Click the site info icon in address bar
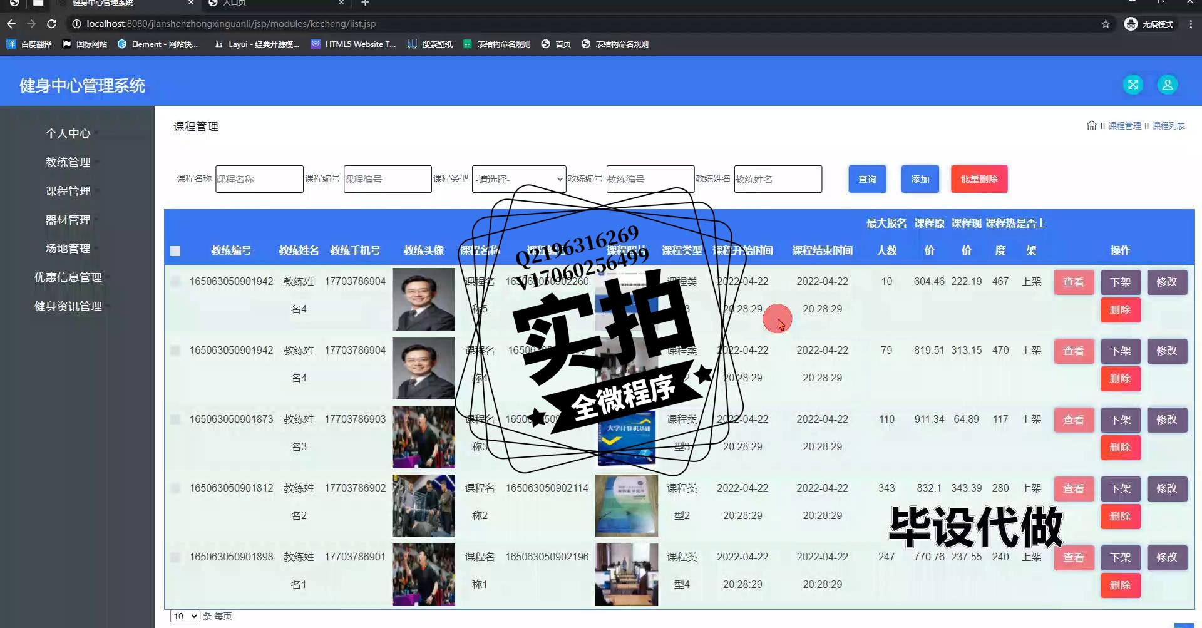Image resolution: width=1202 pixels, height=628 pixels. tap(76, 24)
